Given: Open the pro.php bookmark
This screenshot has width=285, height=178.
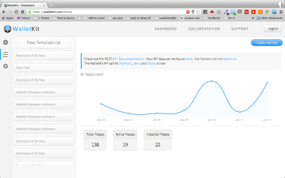Looking at the screenshot, I should tap(116, 18).
